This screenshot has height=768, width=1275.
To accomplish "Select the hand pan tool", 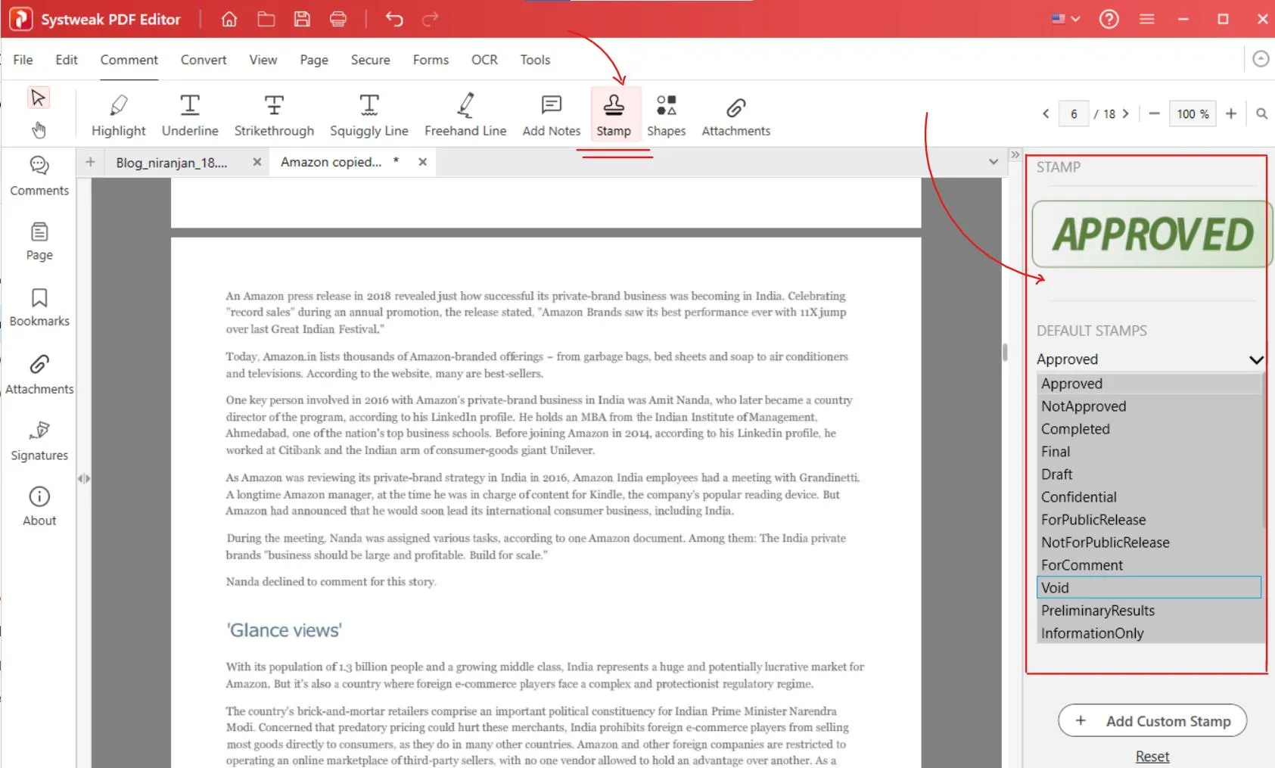I will click(x=39, y=130).
